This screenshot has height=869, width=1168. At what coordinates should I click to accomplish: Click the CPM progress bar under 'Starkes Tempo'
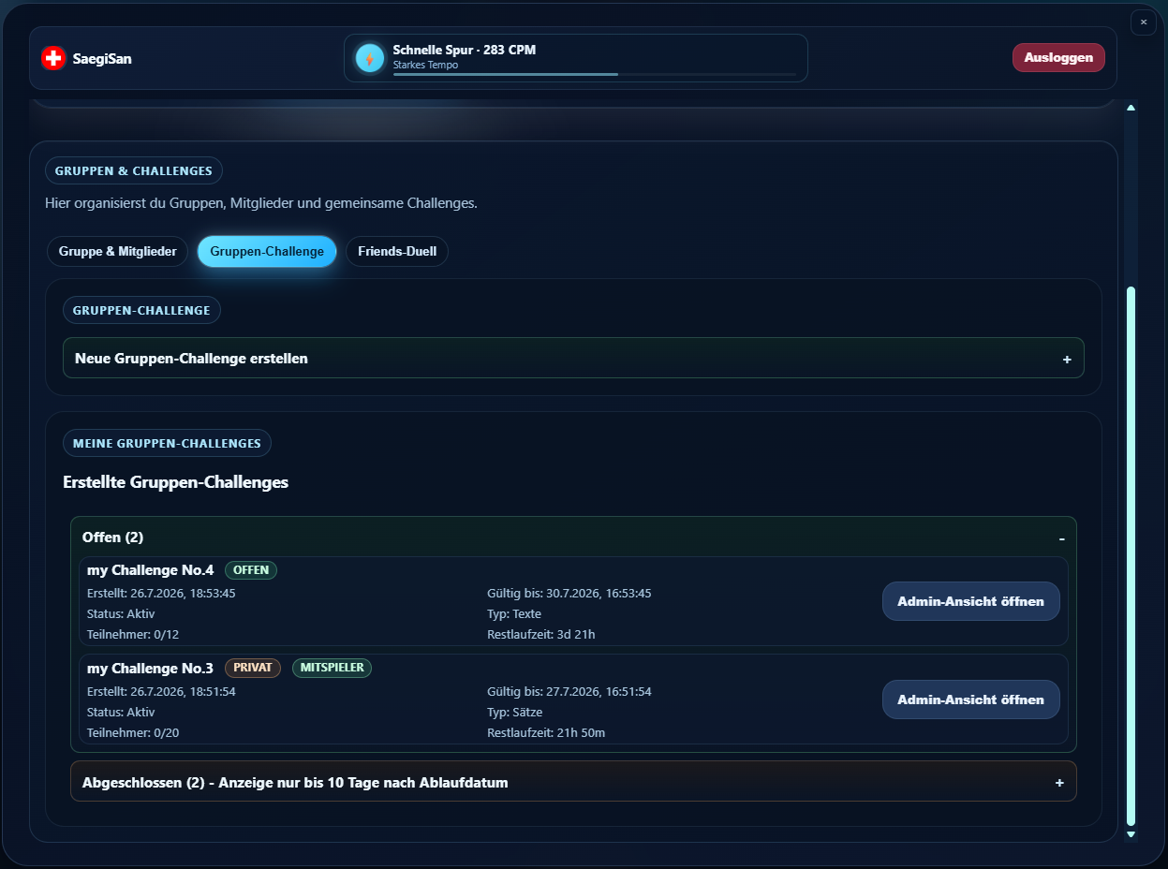[595, 74]
